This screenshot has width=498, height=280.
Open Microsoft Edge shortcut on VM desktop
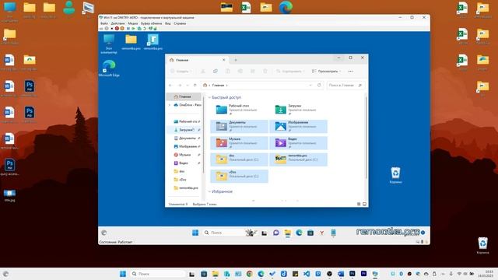pos(109,68)
